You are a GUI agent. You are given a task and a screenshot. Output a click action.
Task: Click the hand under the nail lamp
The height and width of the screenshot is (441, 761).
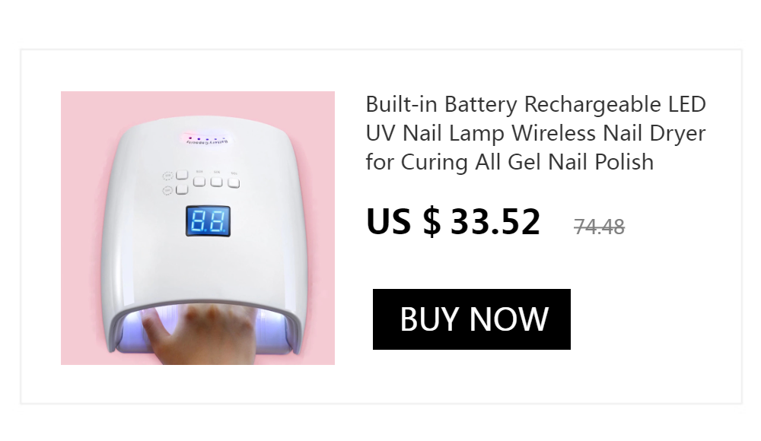(x=204, y=335)
